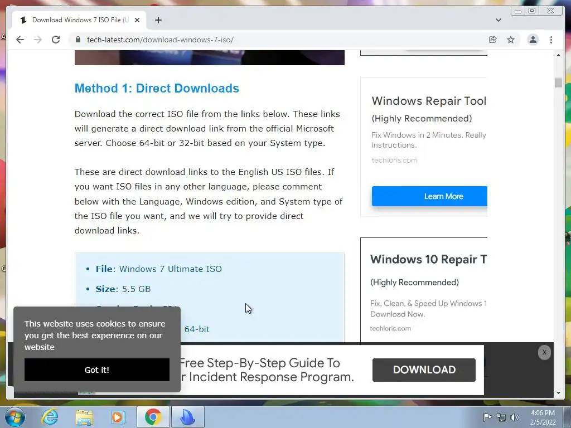
Task: Bookmark this page with the star
Action: [x=511, y=40]
